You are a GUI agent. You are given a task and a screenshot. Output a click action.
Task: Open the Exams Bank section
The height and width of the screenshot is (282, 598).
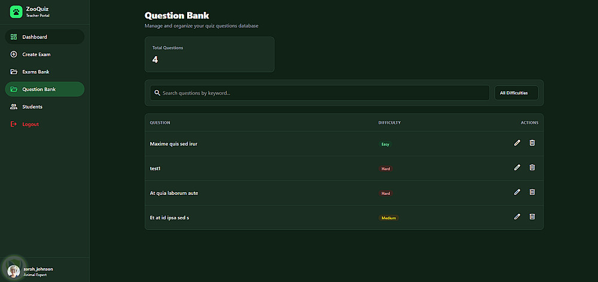[x=44, y=72]
